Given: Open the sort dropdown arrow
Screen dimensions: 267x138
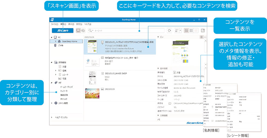Looking at the screenshot, I should click(180, 30).
